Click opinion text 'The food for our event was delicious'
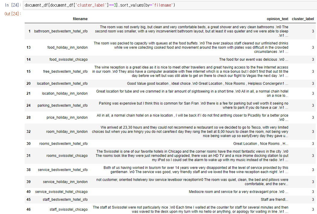317x214 pixels. (248, 59)
